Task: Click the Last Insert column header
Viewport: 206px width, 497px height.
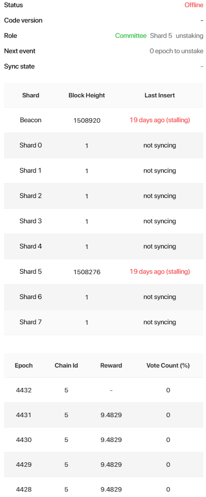Action: [x=160, y=95]
